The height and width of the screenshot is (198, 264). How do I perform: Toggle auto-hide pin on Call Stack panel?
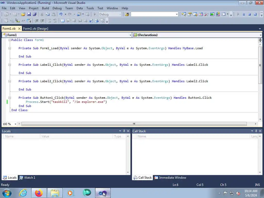256,131
